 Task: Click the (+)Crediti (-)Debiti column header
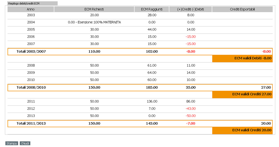coord(190,9)
